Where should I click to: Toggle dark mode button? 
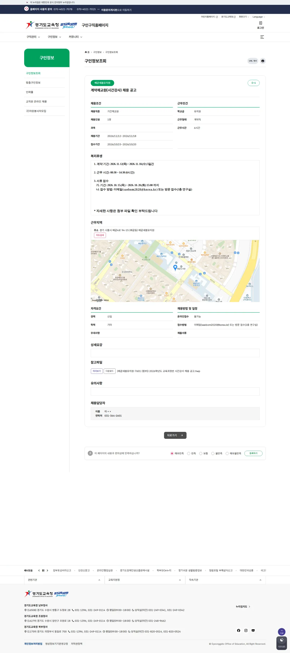(x=282, y=643)
